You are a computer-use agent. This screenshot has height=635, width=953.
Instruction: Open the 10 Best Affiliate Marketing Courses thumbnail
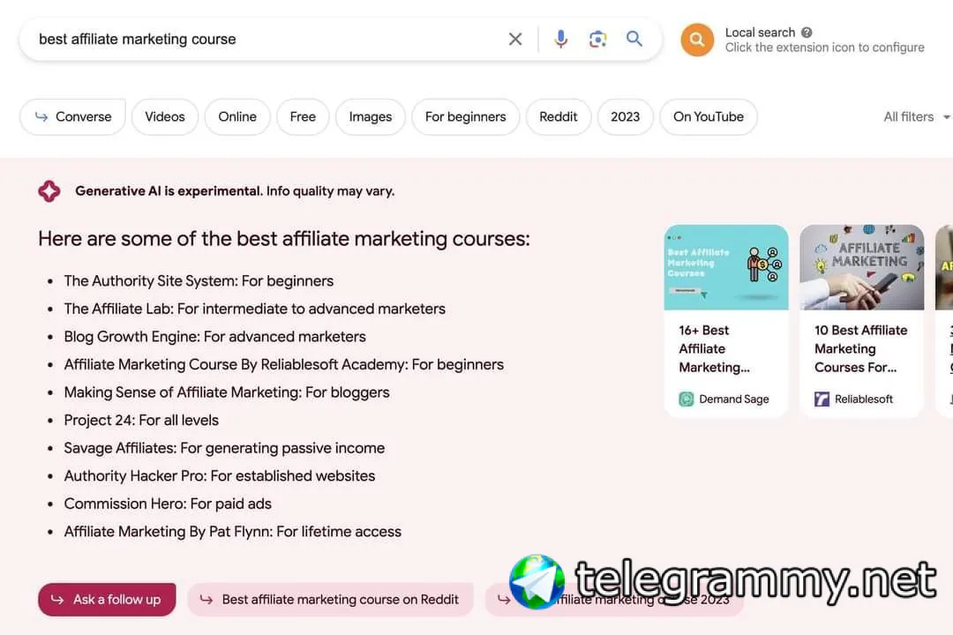pos(862,267)
